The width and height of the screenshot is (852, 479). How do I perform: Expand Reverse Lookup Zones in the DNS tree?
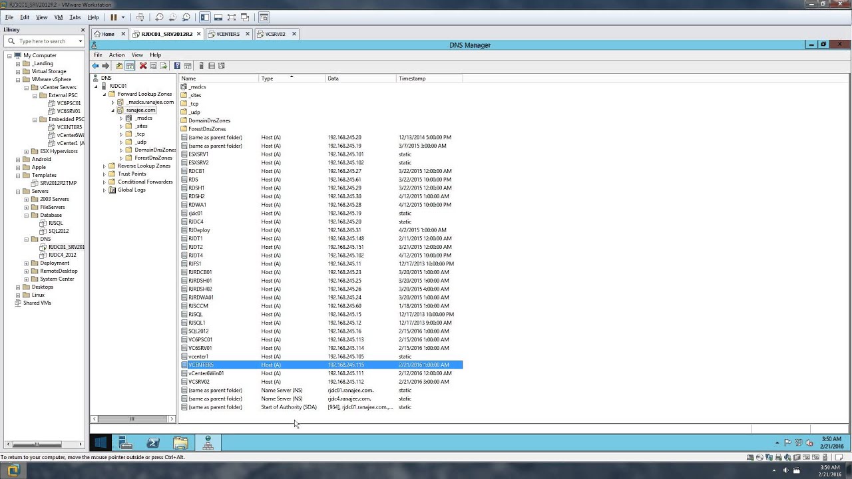pyautogui.click(x=105, y=166)
